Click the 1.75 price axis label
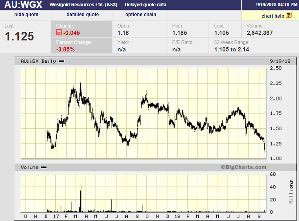The height and width of the screenshot is (221, 299). click(x=275, y=113)
